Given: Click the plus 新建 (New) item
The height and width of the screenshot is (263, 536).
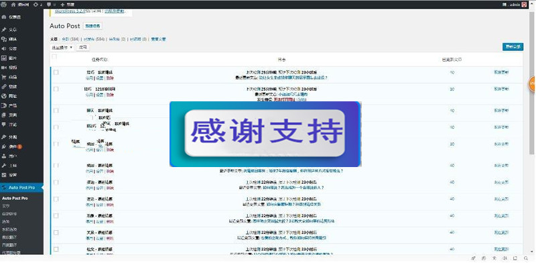Looking at the screenshot, I should click(x=68, y=5).
